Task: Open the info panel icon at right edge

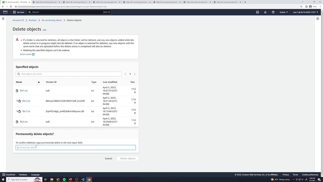Action: (318, 18)
